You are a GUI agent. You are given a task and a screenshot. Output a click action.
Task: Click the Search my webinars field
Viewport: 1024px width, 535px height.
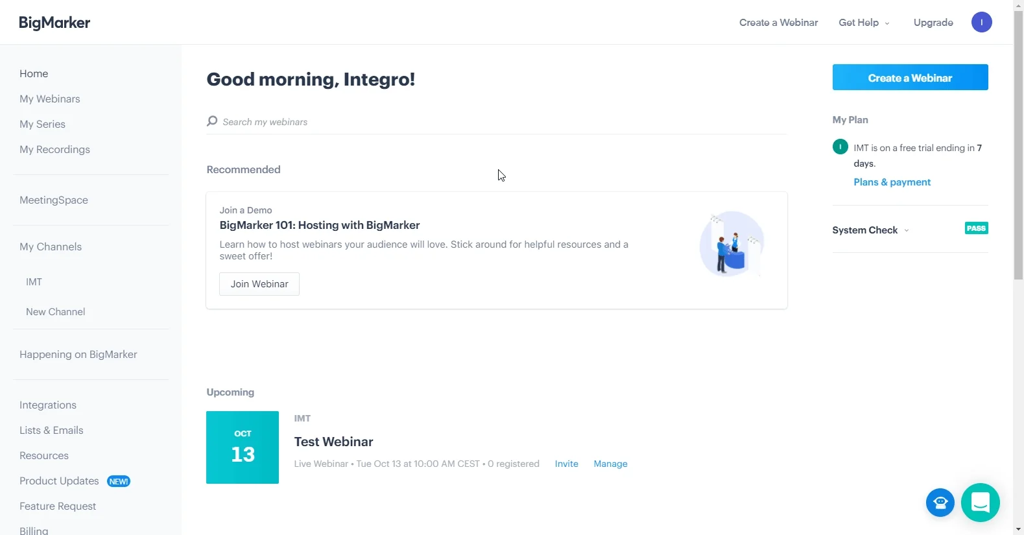point(497,122)
